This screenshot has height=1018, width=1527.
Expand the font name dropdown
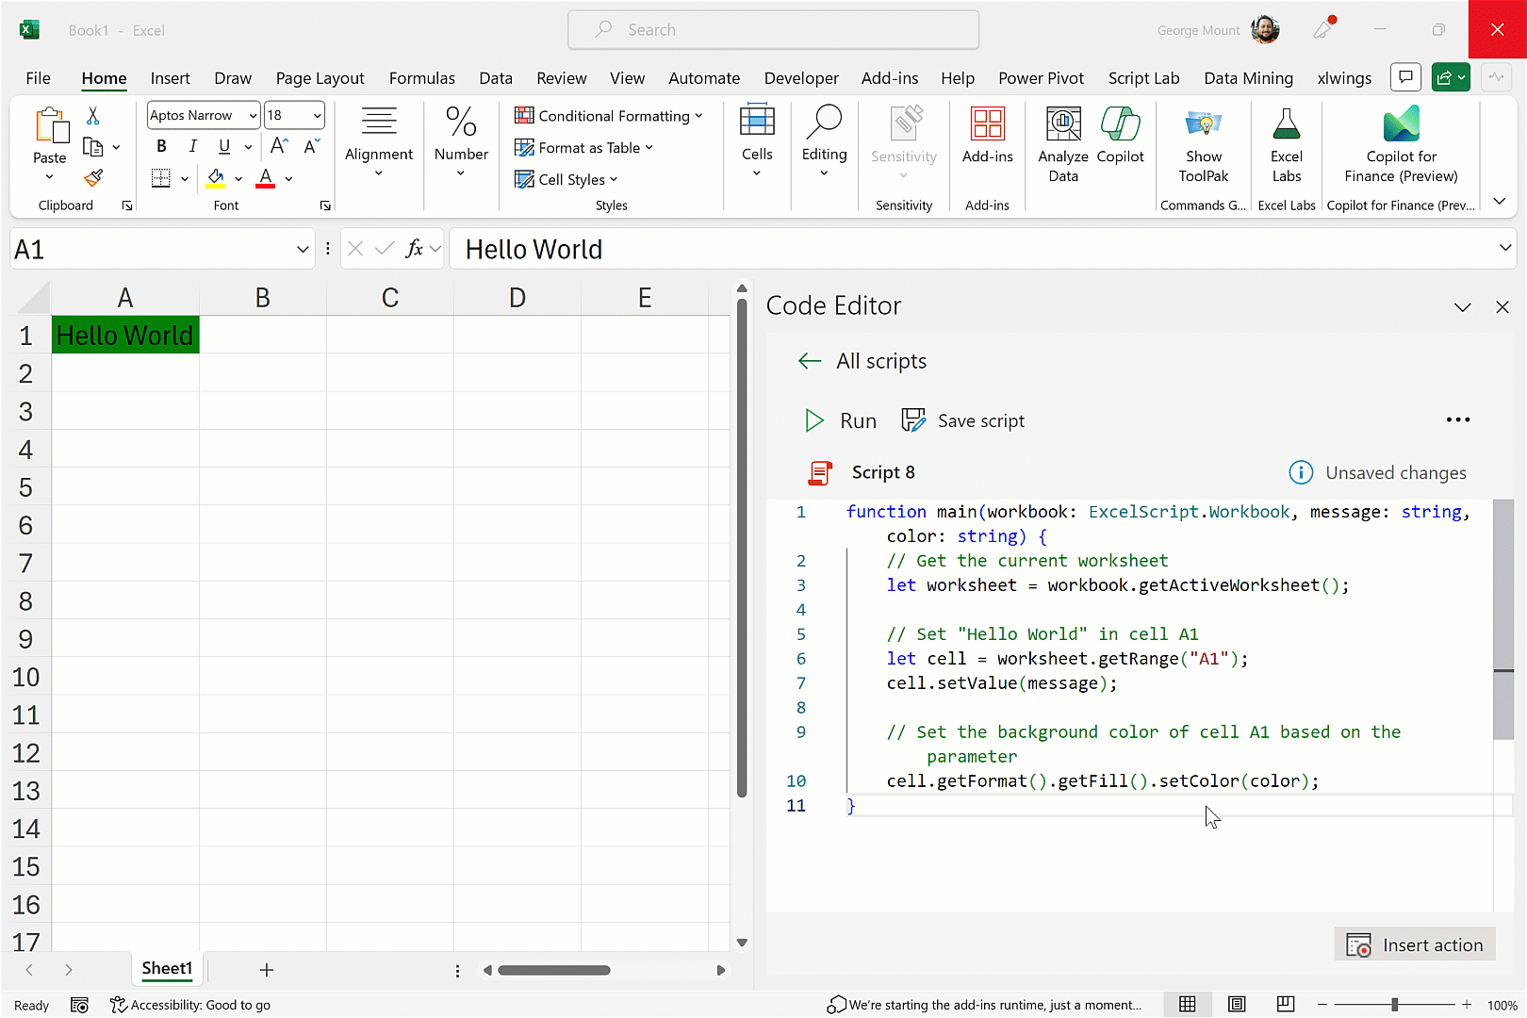[x=253, y=116]
